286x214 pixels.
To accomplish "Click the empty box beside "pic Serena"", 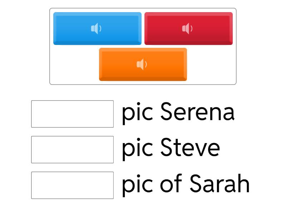I will (x=72, y=114).
